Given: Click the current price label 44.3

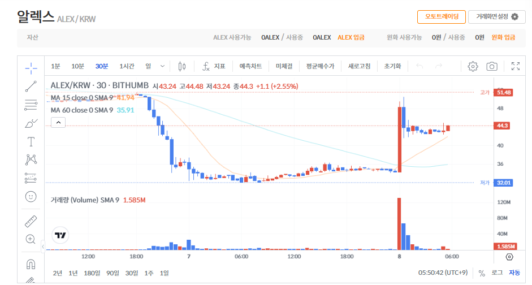Looking at the screenshot, I should pyautogui.click(x=502, y=126).
